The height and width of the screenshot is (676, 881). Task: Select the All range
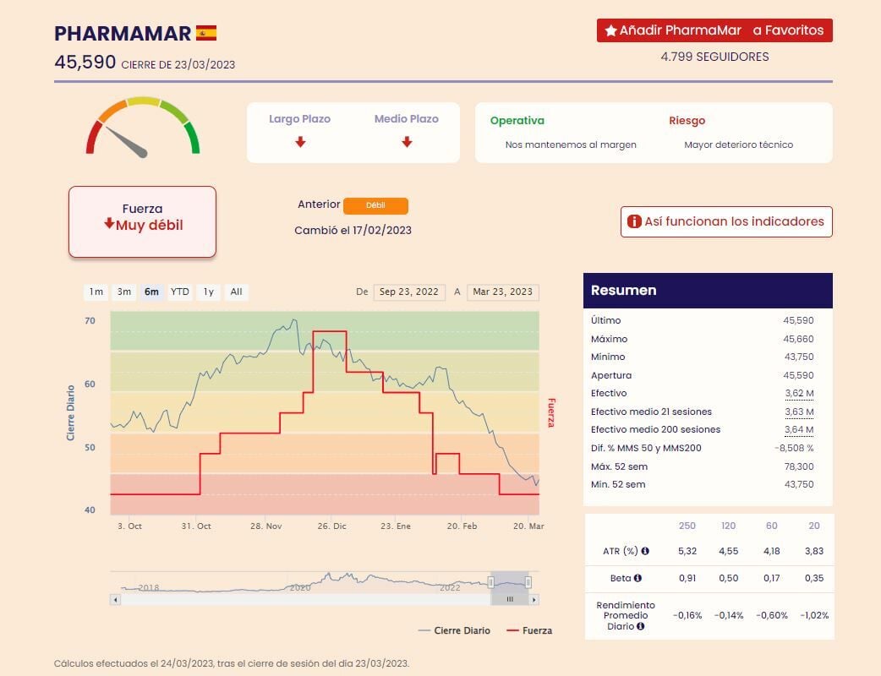pyautogui.click(x=237, y=292)
